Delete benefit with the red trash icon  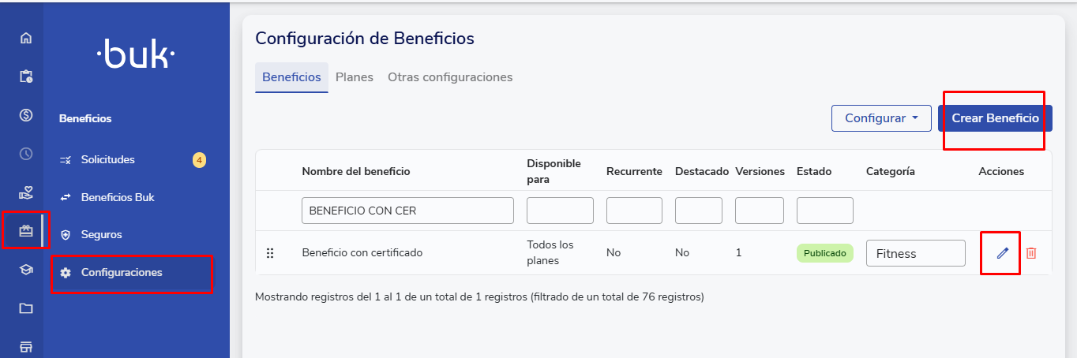coord(1031,253)
